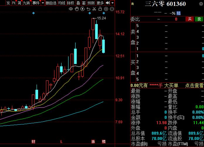
Task: Select the 九转 indicator tab
Action: click(x=26, y=3)
